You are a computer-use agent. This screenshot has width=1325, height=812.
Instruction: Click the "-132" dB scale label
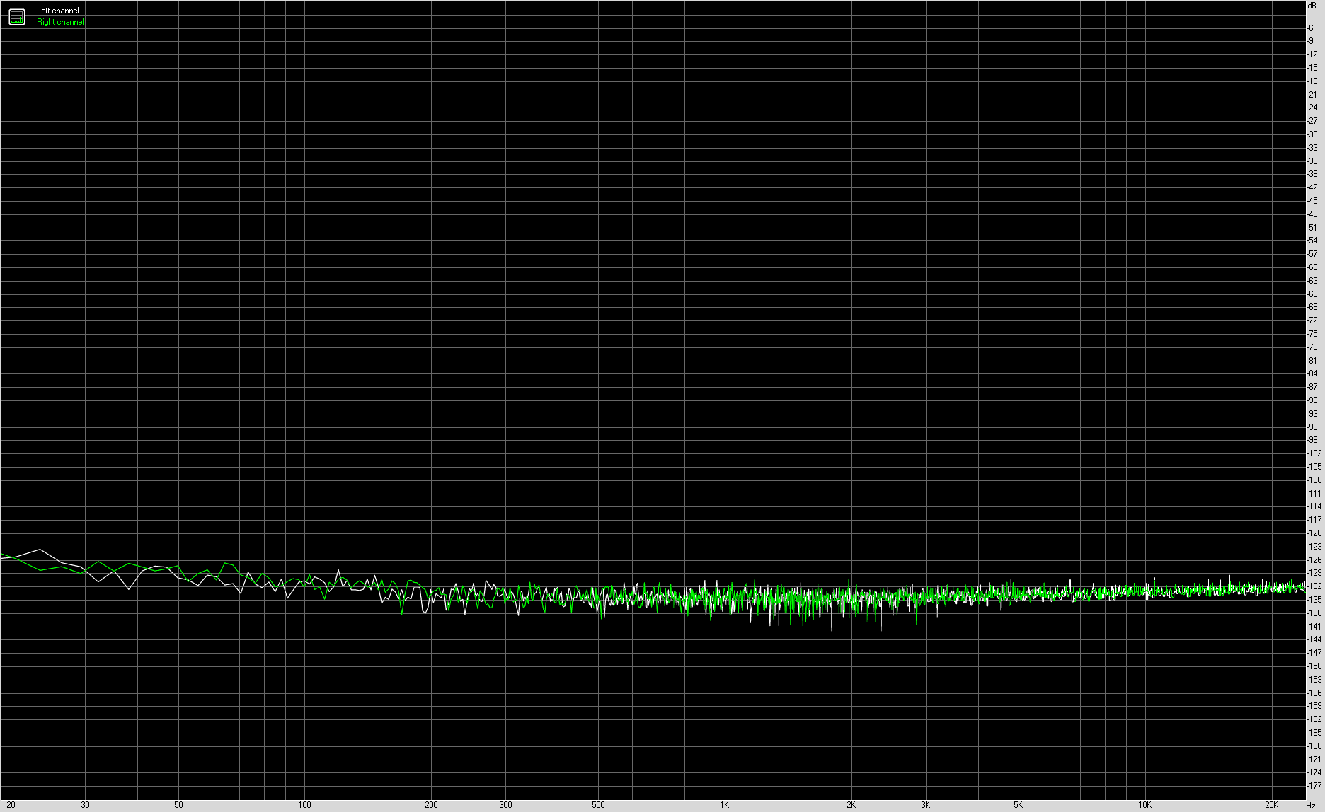pos(1314,586)
